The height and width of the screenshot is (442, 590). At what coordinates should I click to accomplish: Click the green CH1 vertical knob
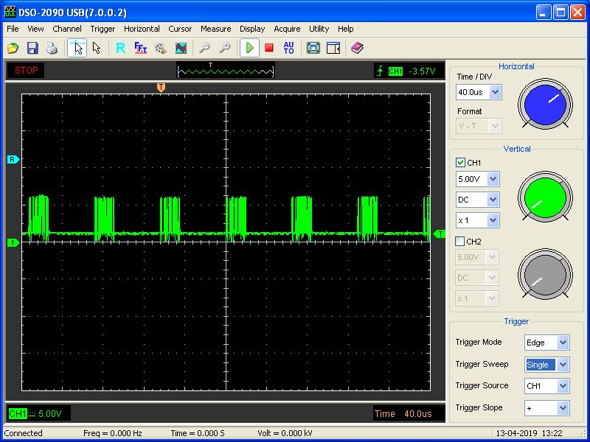click(x=546, y=196)
